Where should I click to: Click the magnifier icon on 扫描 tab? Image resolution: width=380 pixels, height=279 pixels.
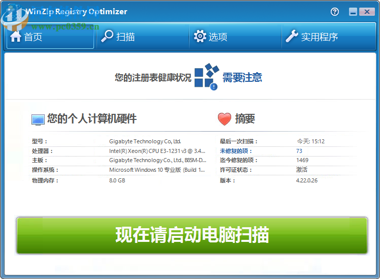(107, 36)
